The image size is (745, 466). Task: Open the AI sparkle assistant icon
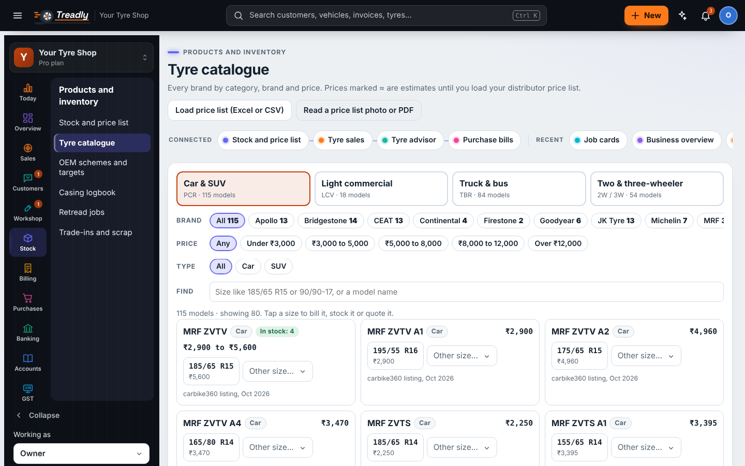683,16
